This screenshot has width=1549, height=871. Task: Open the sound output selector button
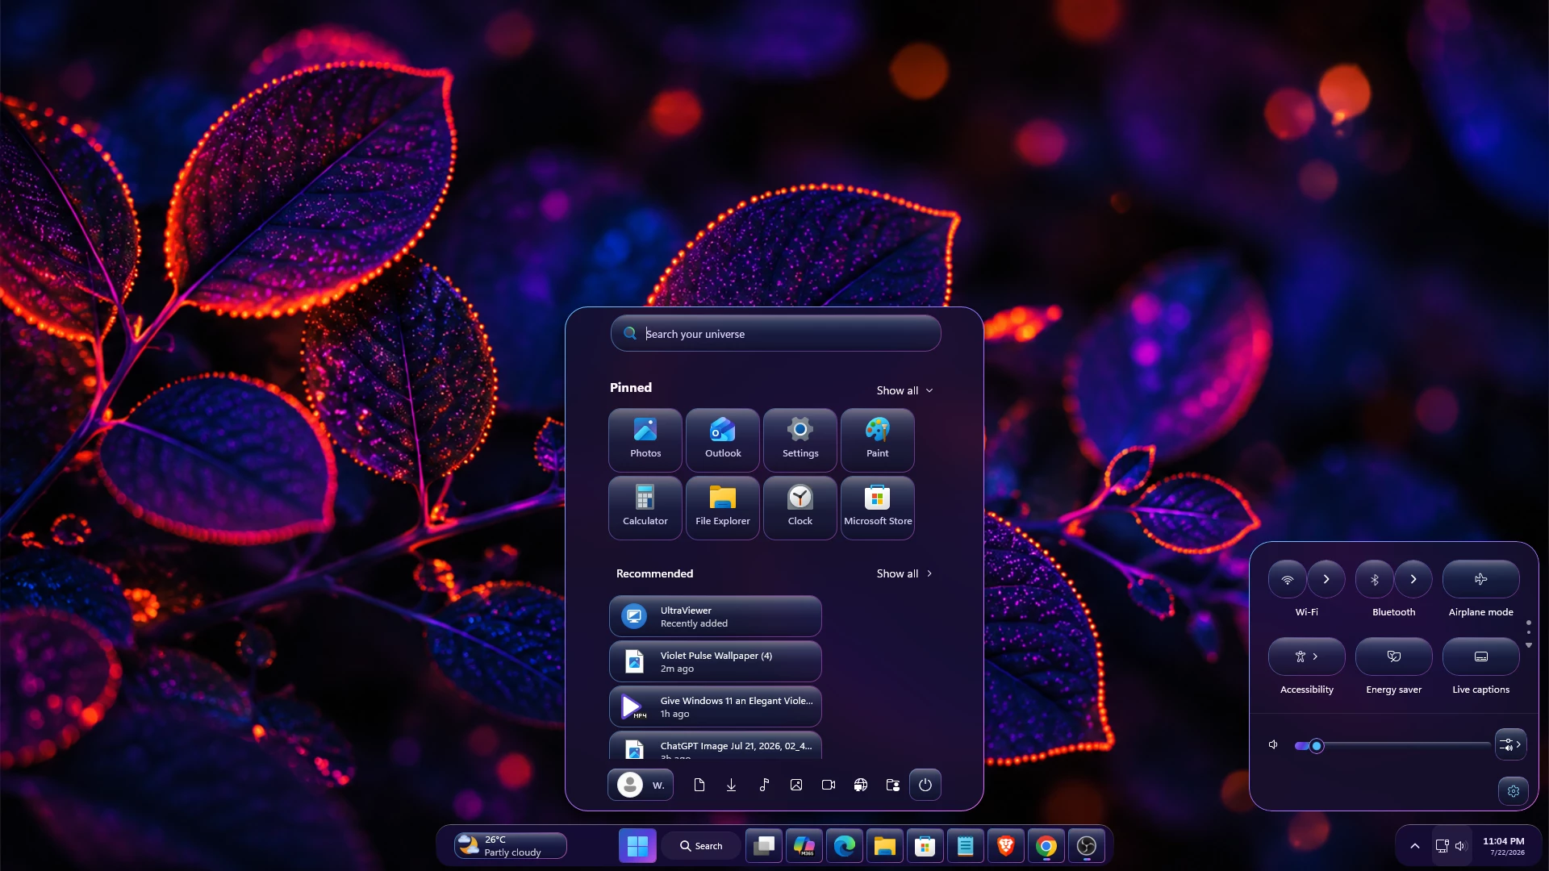coord(1510,744)
